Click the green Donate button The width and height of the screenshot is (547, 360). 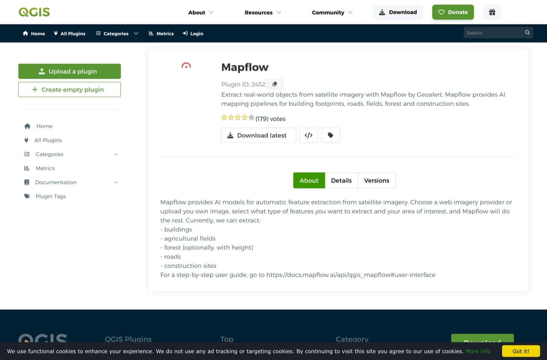pos(453,12)
